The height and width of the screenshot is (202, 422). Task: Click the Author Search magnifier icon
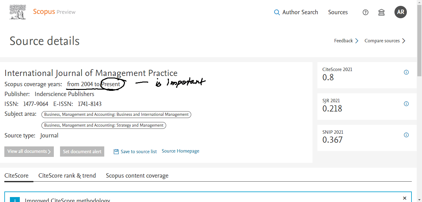click(277, 12)
